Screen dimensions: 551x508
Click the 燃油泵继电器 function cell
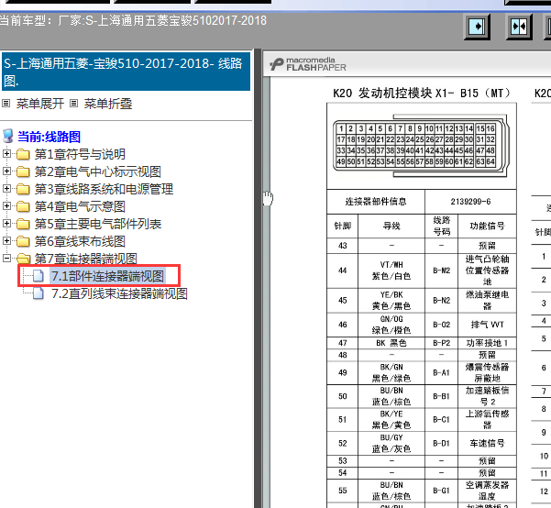[x=487, y=300]
